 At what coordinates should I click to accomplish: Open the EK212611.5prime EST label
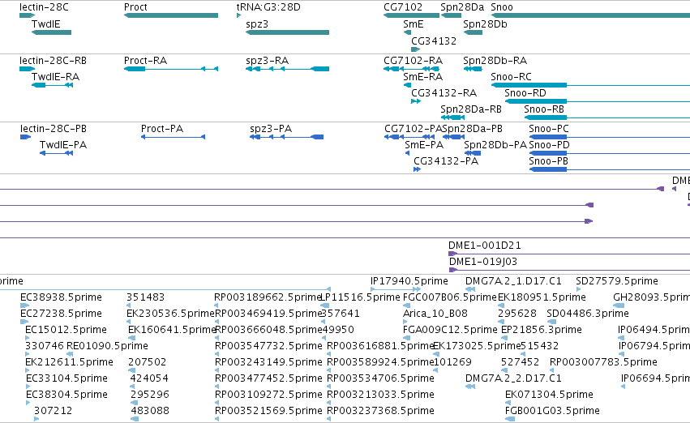[x=69, y=362]
